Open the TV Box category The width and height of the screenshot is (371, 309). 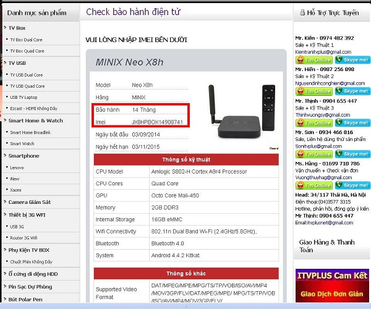point(17,28)
